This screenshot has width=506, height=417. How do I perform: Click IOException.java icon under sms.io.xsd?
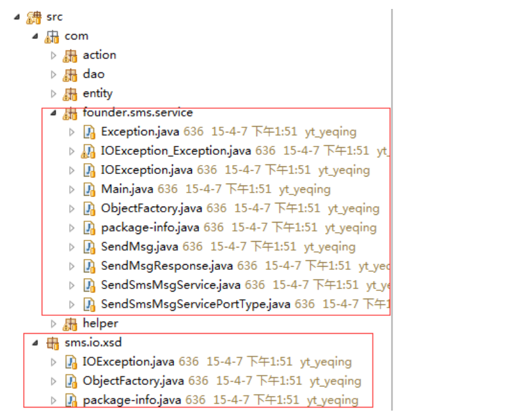pyautogui.click(x=71, y=362)
